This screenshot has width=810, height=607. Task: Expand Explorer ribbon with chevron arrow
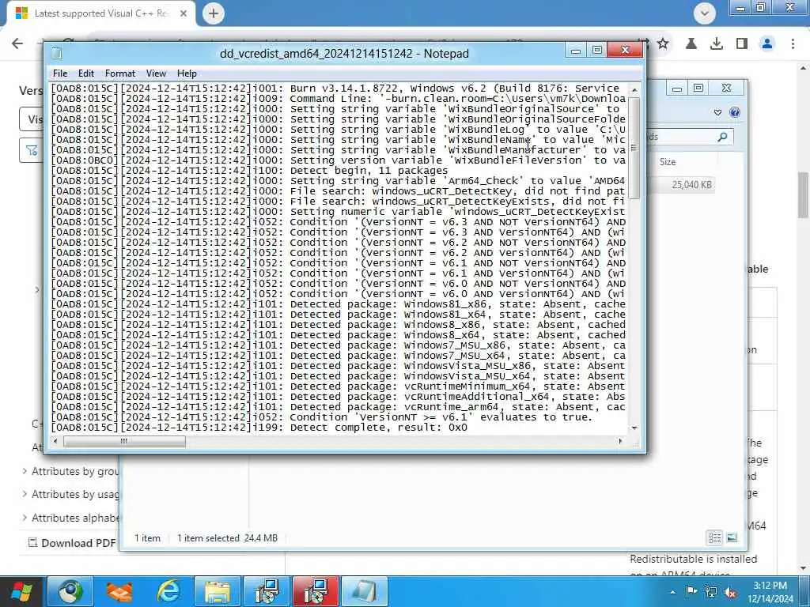tap(717, 112)
